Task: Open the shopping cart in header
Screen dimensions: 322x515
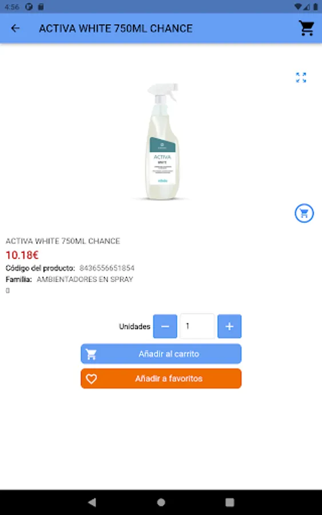Action: [x=307, y=28]
